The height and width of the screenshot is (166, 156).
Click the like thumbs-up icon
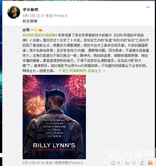(142, 163)
